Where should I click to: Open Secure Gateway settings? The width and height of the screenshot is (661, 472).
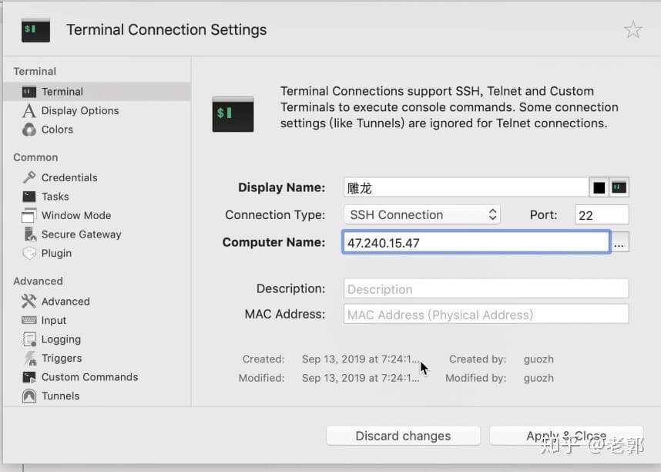tap(81, 234)
